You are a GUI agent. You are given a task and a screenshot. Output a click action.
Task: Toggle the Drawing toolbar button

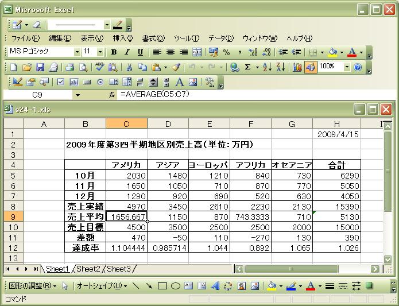[x=311, y=67]
